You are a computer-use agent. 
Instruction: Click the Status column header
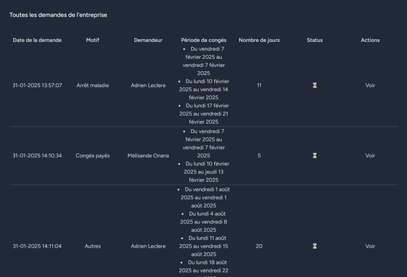coord(315,40)
